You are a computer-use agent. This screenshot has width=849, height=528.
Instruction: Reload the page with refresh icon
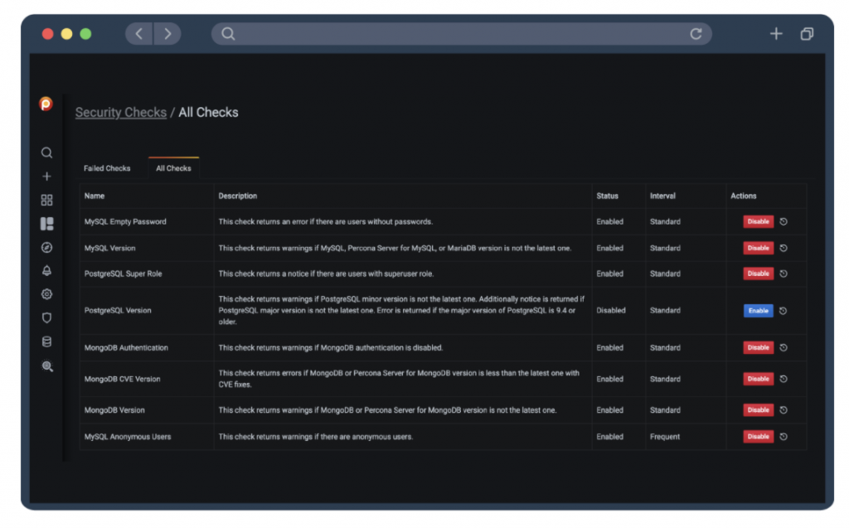(696, 34)
